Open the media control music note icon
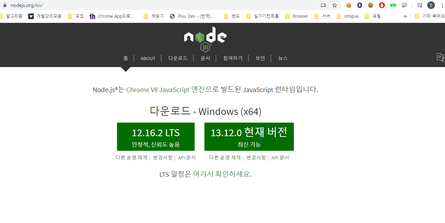This screenshot has width=445, height=223. click(420, 5)
